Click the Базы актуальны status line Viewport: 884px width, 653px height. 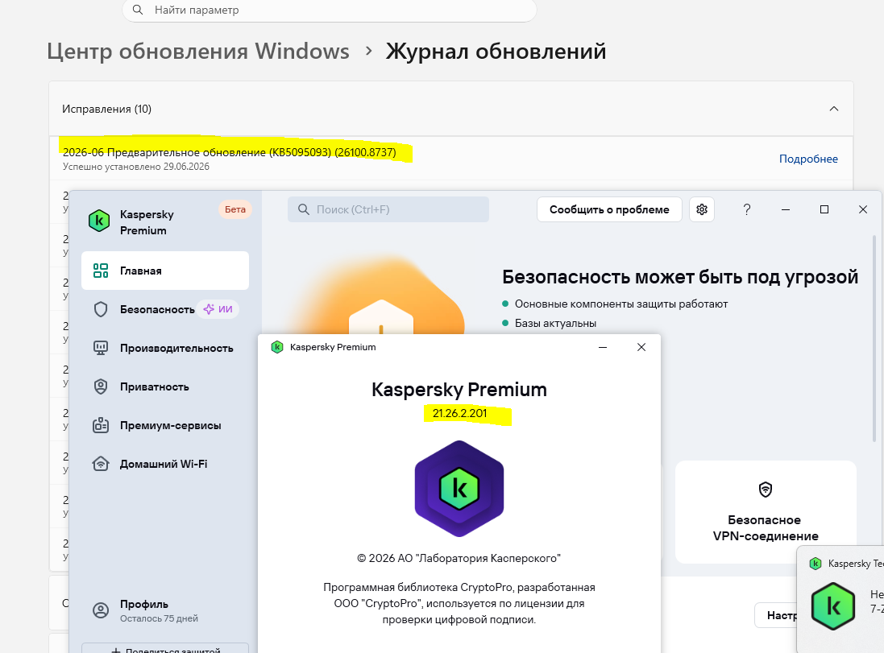click(x=555, y=324)
